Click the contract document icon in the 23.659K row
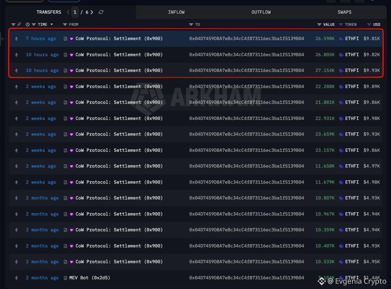 [65, 134]
